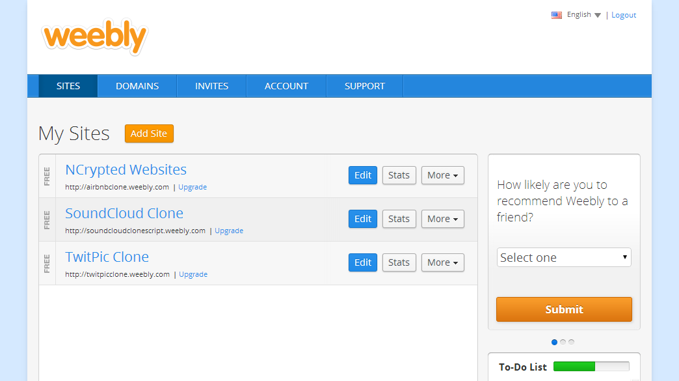
Task: Open the SoundCloud Clone site title
Action: pos(124,213)
